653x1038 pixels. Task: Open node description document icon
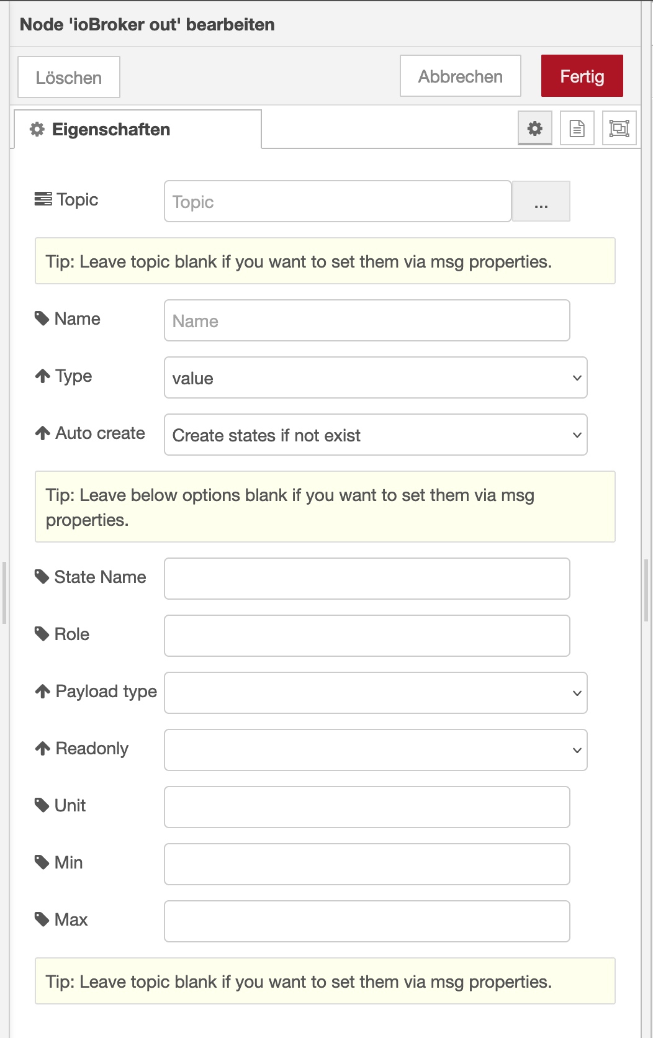coord(577,129)
